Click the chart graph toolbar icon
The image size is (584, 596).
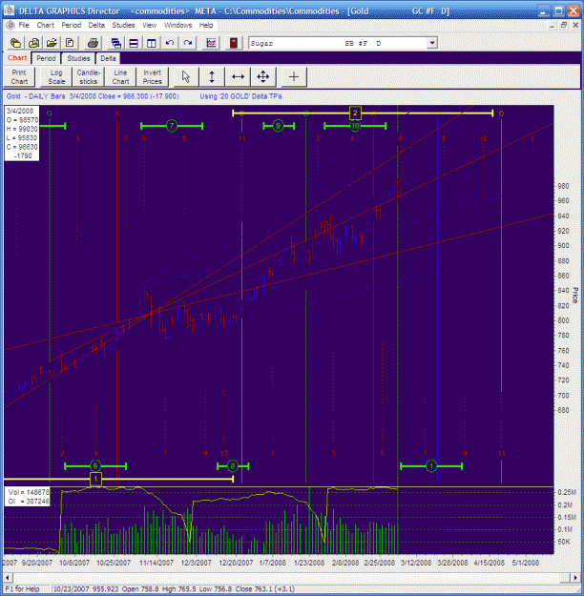[x=211, y=43]
